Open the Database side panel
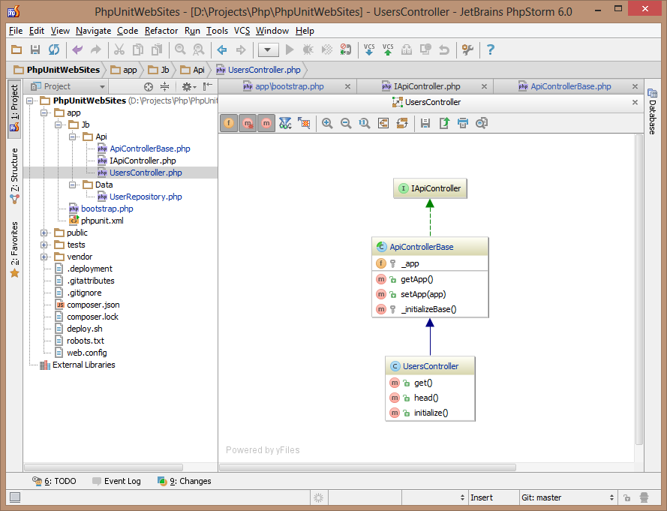This screenshot has height=511, width=667. point(652,112)
